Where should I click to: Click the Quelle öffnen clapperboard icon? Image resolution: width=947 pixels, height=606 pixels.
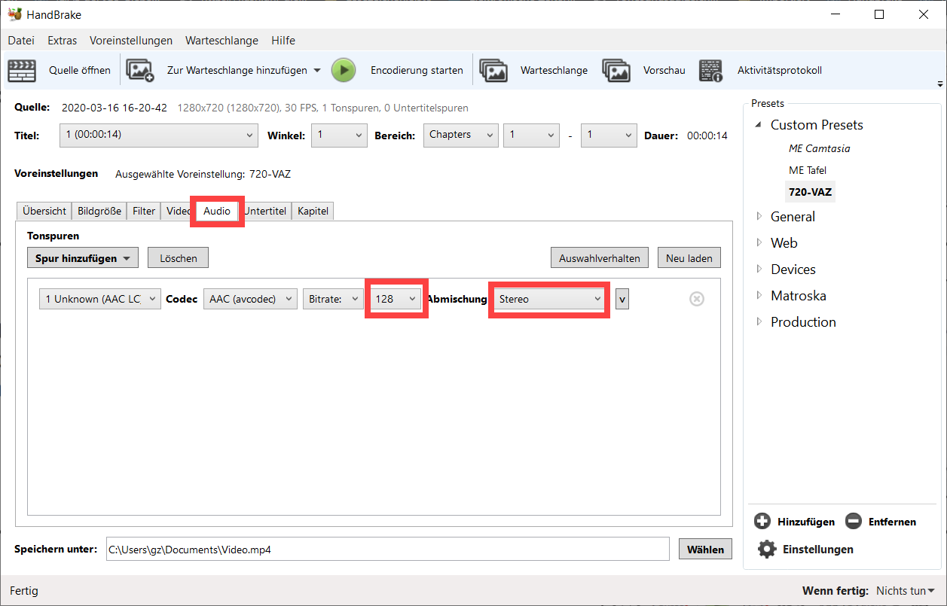[22, 70]
